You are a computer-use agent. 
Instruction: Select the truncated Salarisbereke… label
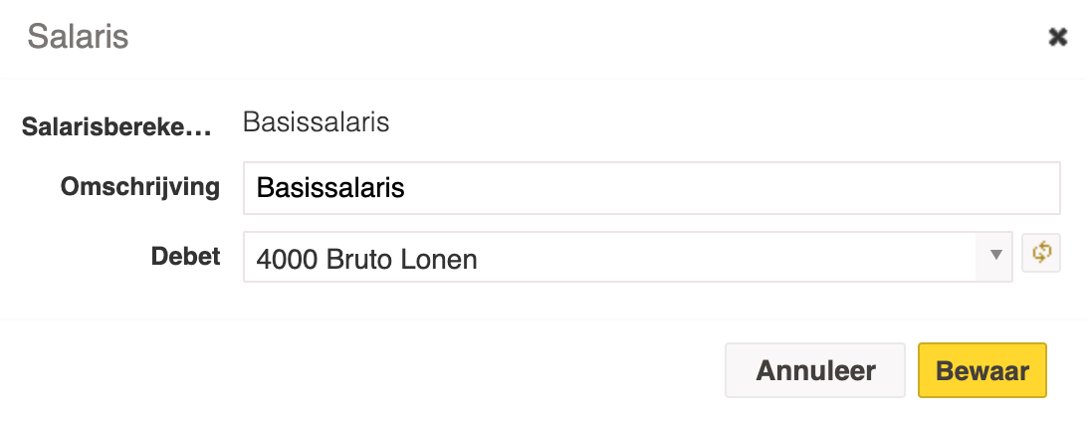point(116,127)
